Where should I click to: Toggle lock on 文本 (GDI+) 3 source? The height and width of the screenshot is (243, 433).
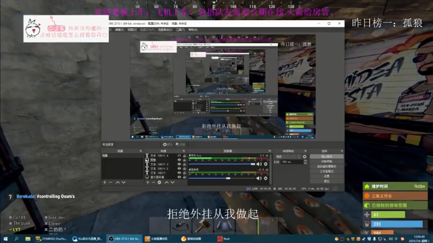(x=184, y=164)
